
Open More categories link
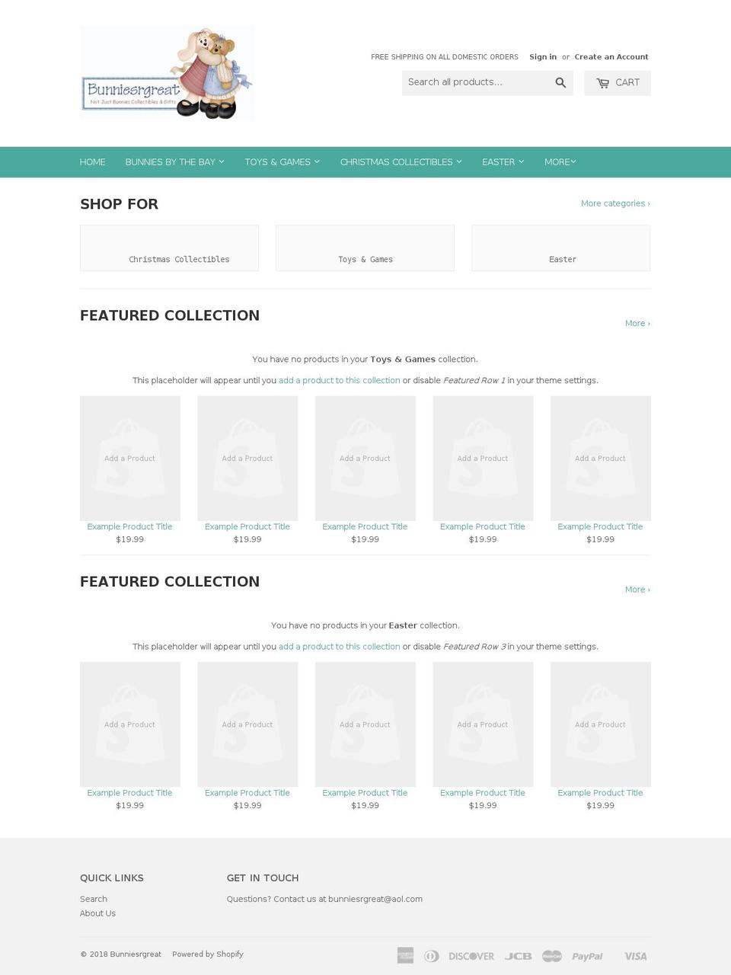(615, 203)
